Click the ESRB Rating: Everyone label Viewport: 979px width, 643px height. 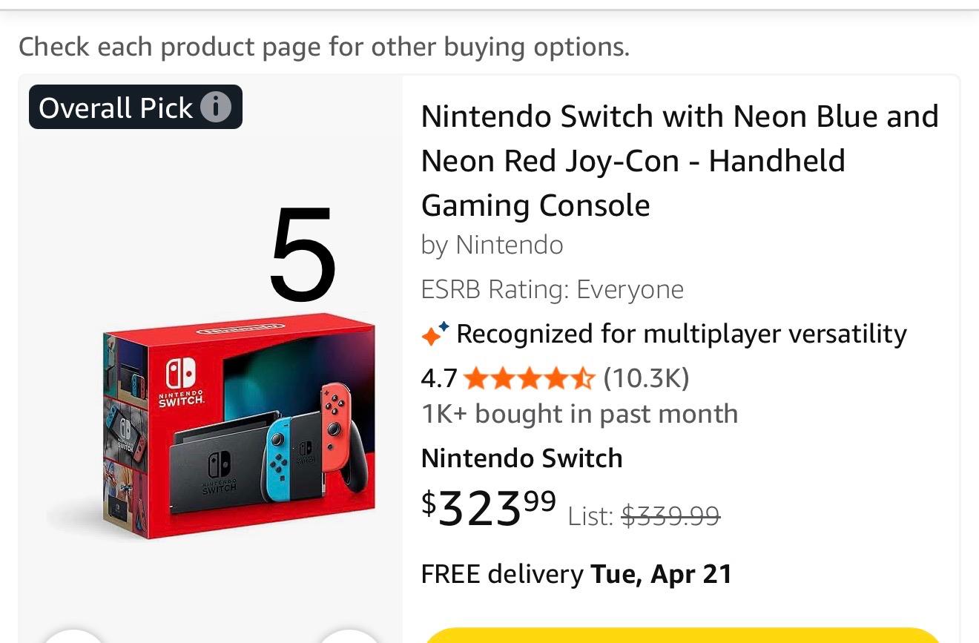click(552, 289)
